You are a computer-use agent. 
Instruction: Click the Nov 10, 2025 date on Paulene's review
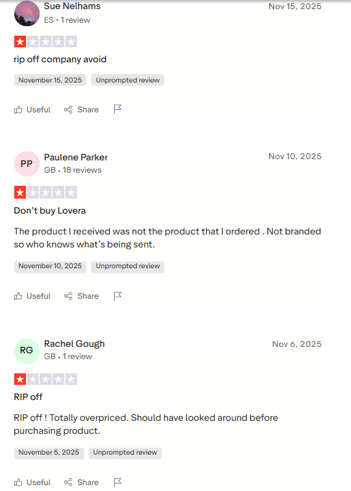[295, 157]
